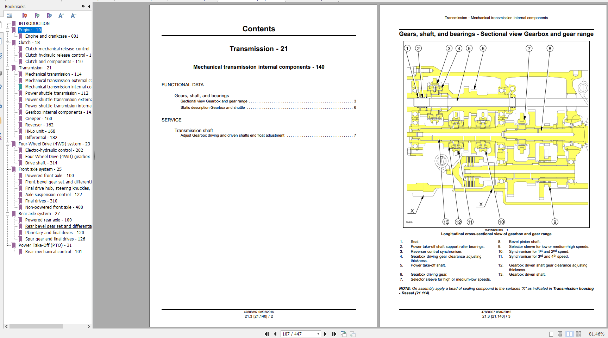This screenshot has width=608, height=338.
Task: Open Mechanical transmission internal bookmark
Action: (58, 87)
